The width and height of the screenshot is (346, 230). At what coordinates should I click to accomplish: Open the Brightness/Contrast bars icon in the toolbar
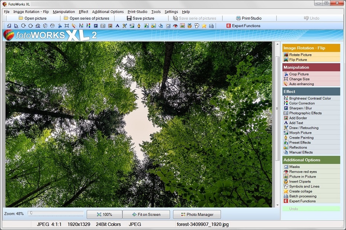[x=81, y=26]
